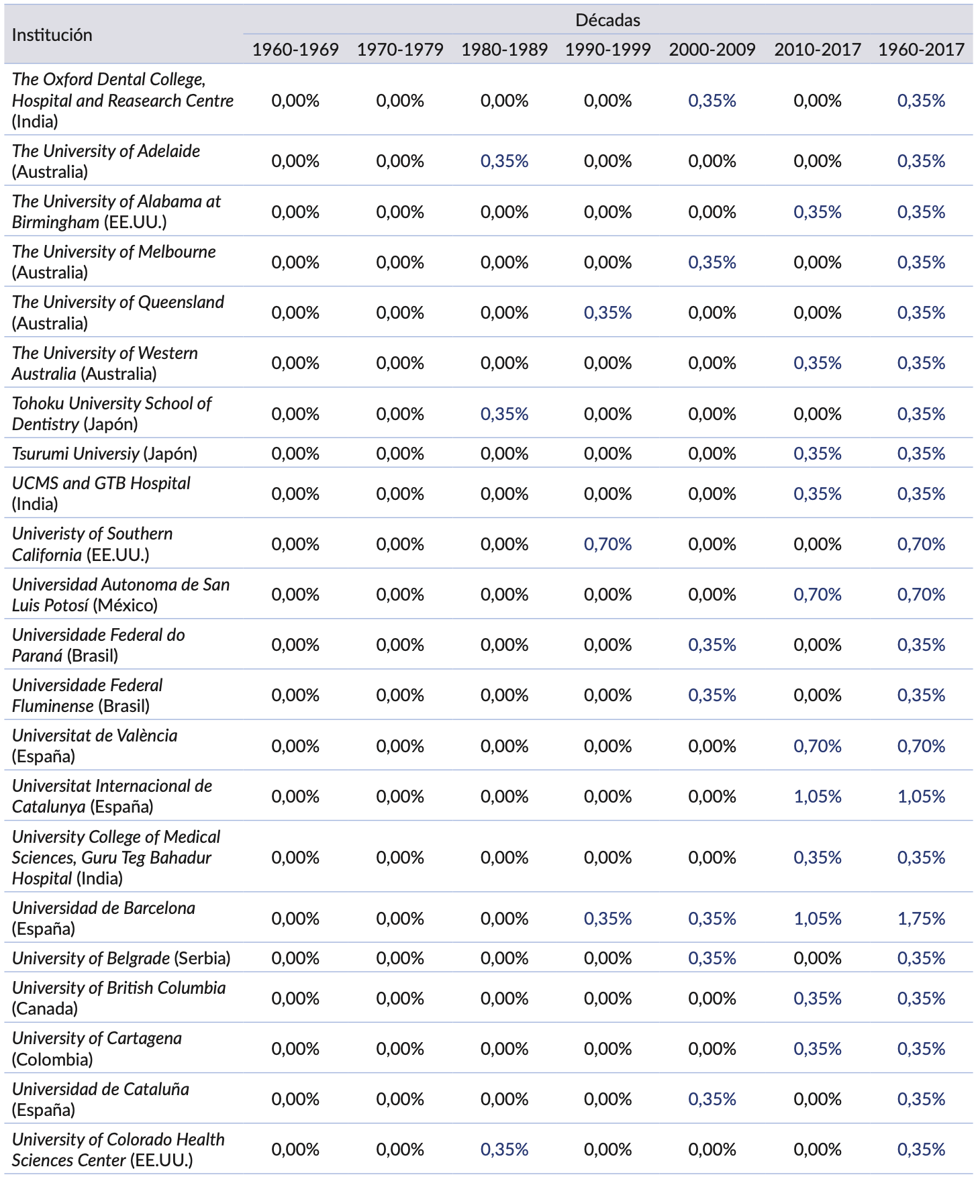Screen dimensions: 976x1177
Task: Select UCMS and GTB Hospital row
Action: tap(101, 493)
